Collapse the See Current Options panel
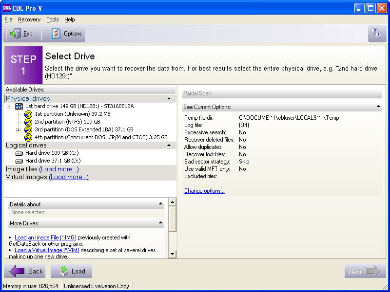390x292 pixels. click(x=378, y=107)
